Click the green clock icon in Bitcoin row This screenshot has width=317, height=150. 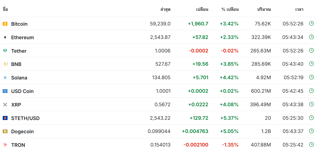coord(312,24)
